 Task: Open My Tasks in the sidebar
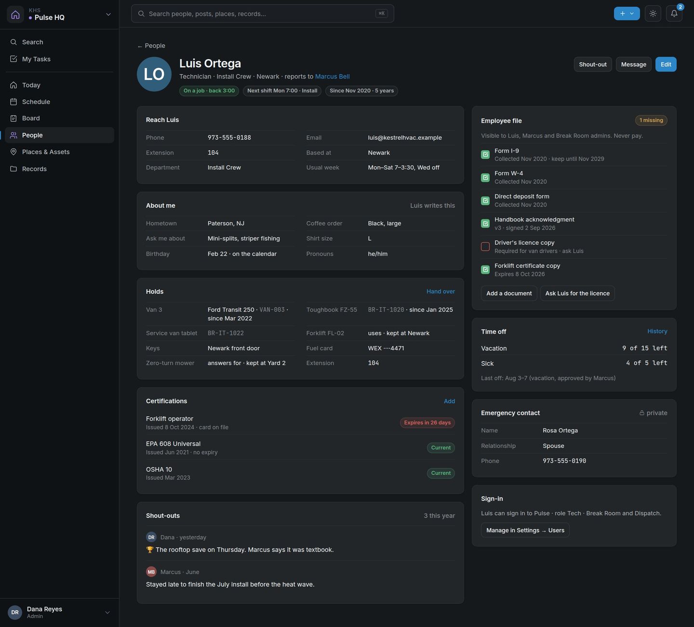click(x=59, y=59)
